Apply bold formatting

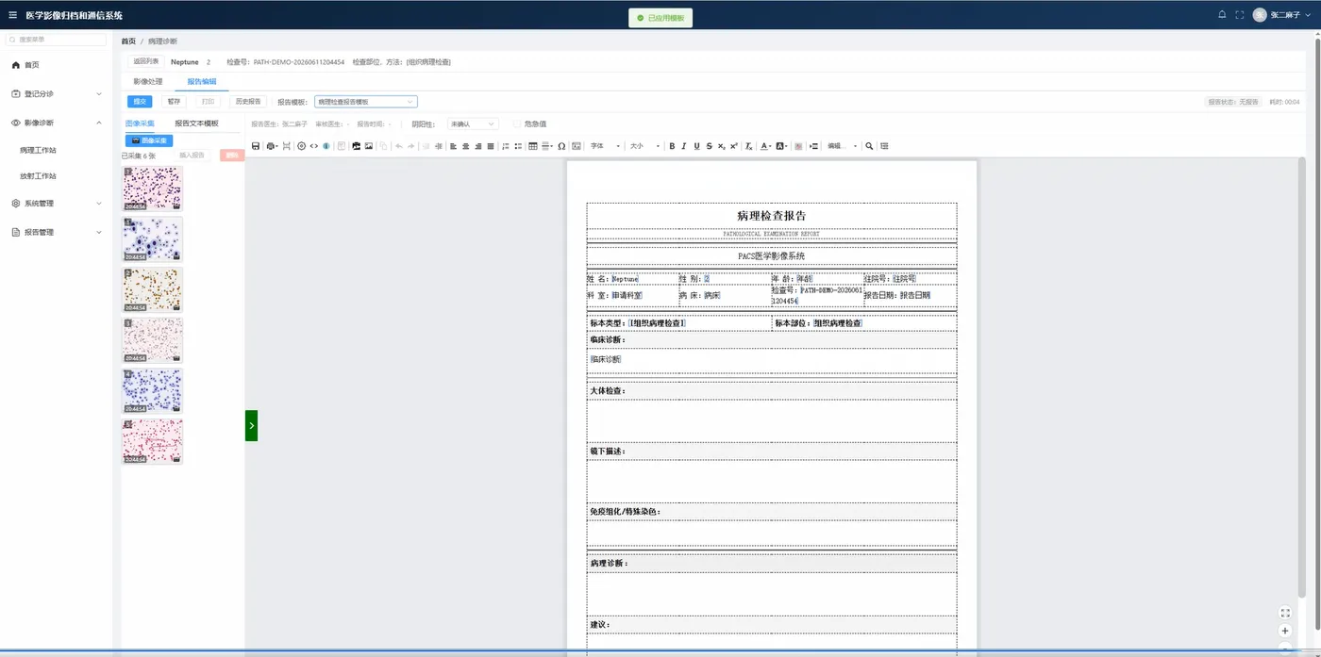(x=672, y=146)
